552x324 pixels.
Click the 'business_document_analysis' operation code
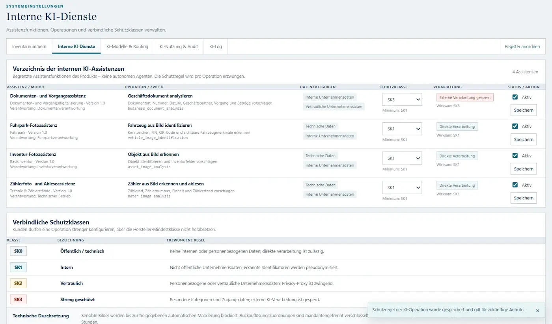[156, 108]
